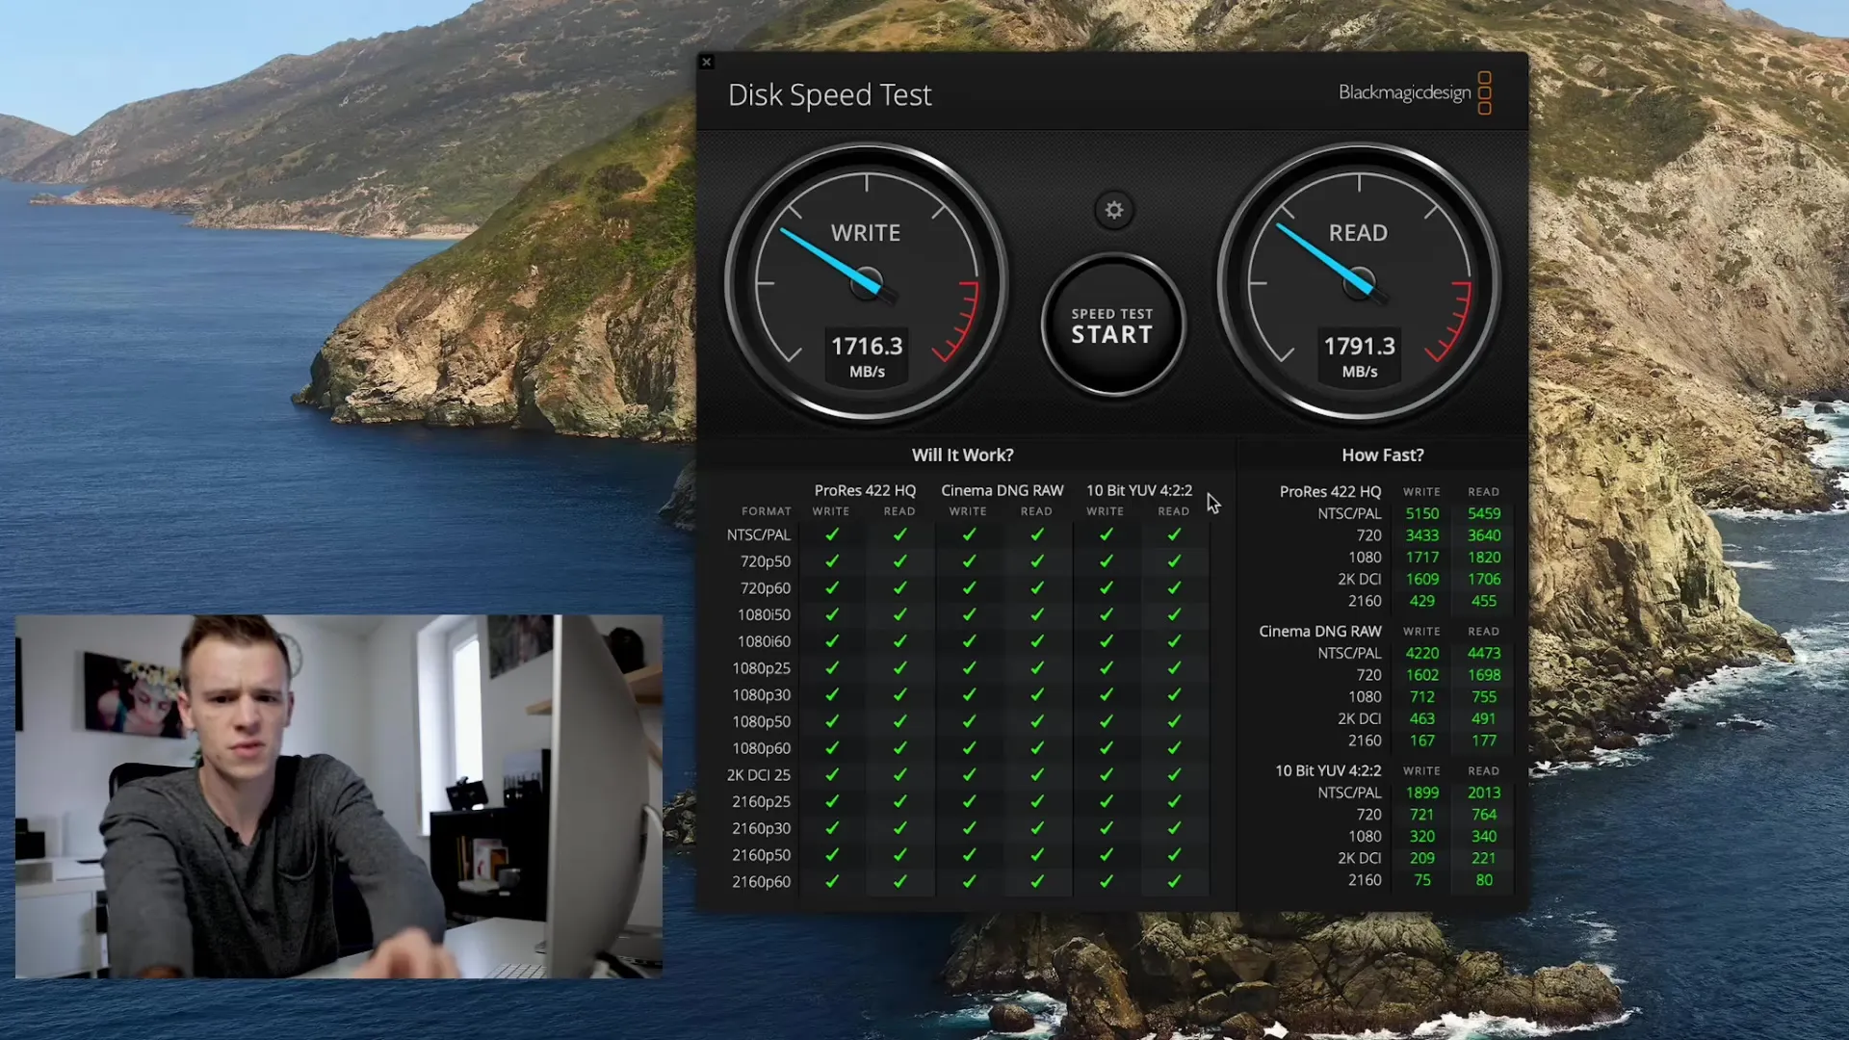This screenshot has width=1849, height=1040.
Task: Click ProRes 720 read value 3640
Action: pos(1484,535)
